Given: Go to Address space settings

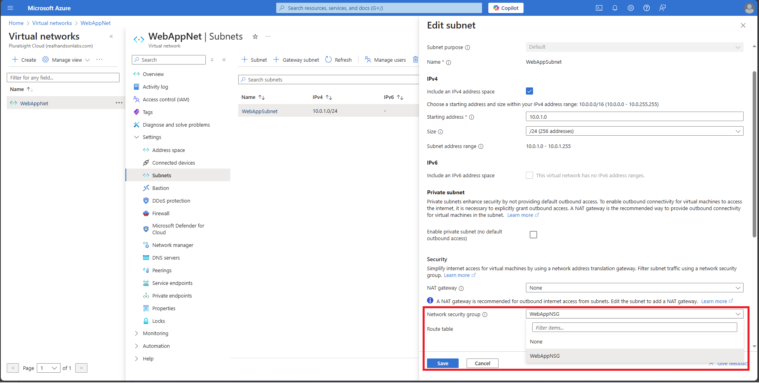Looking at the screenshot, I should click(x=169, y=150).
